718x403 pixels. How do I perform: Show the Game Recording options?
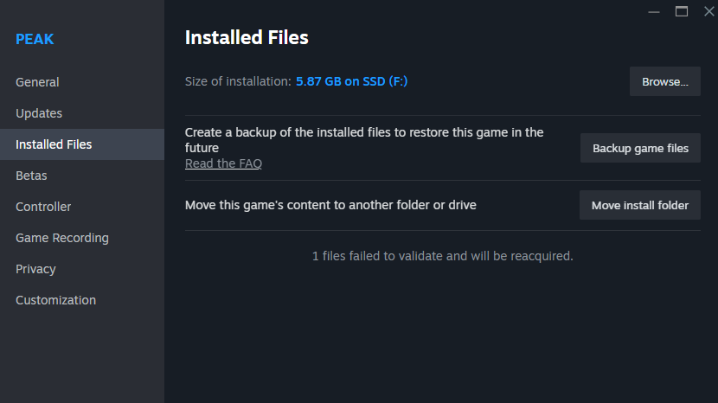point(62,238)
